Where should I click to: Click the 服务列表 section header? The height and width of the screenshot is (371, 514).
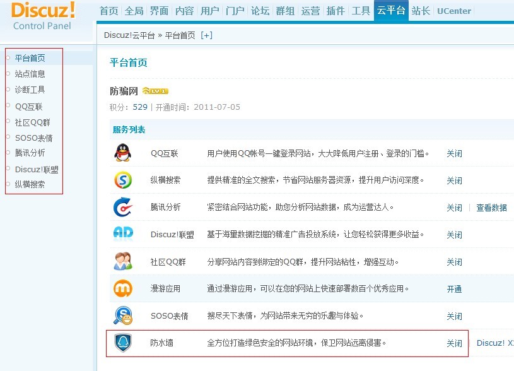coord(129,129)
